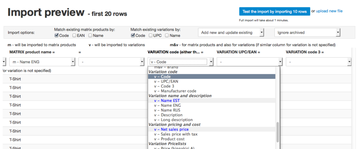Enable matrix products match by Name
The image size is (358, 149).
click(x=90, y=35)
